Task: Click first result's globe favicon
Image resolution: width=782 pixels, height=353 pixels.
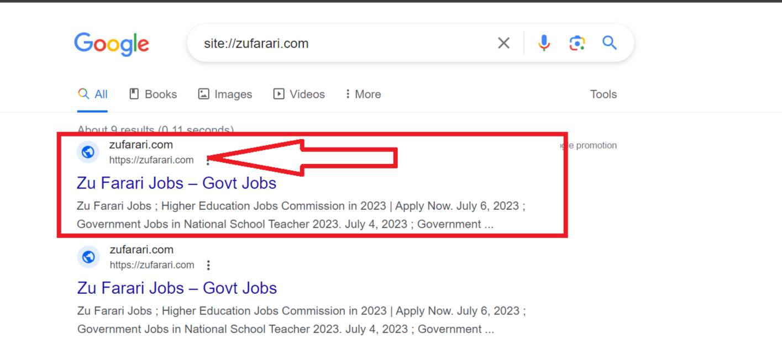Action: (88, 152)
